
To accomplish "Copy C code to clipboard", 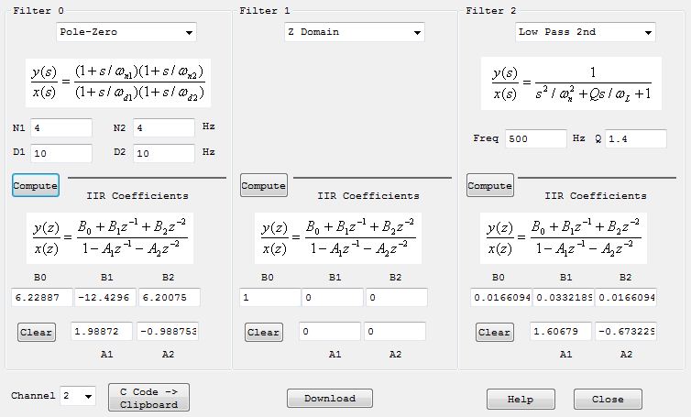I will [148, 398].
